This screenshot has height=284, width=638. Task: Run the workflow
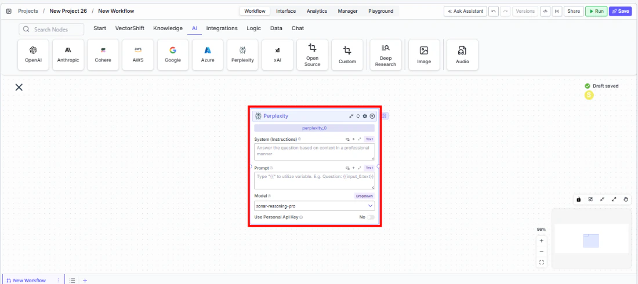coord(596,12)
